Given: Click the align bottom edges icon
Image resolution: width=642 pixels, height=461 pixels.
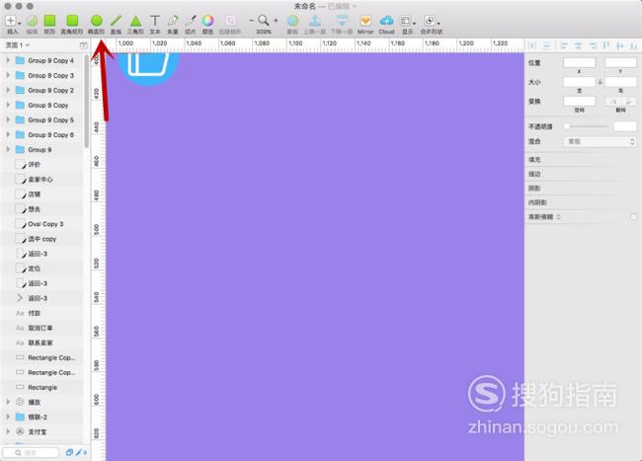Looking at the screenshot, I should coord(633,45).
